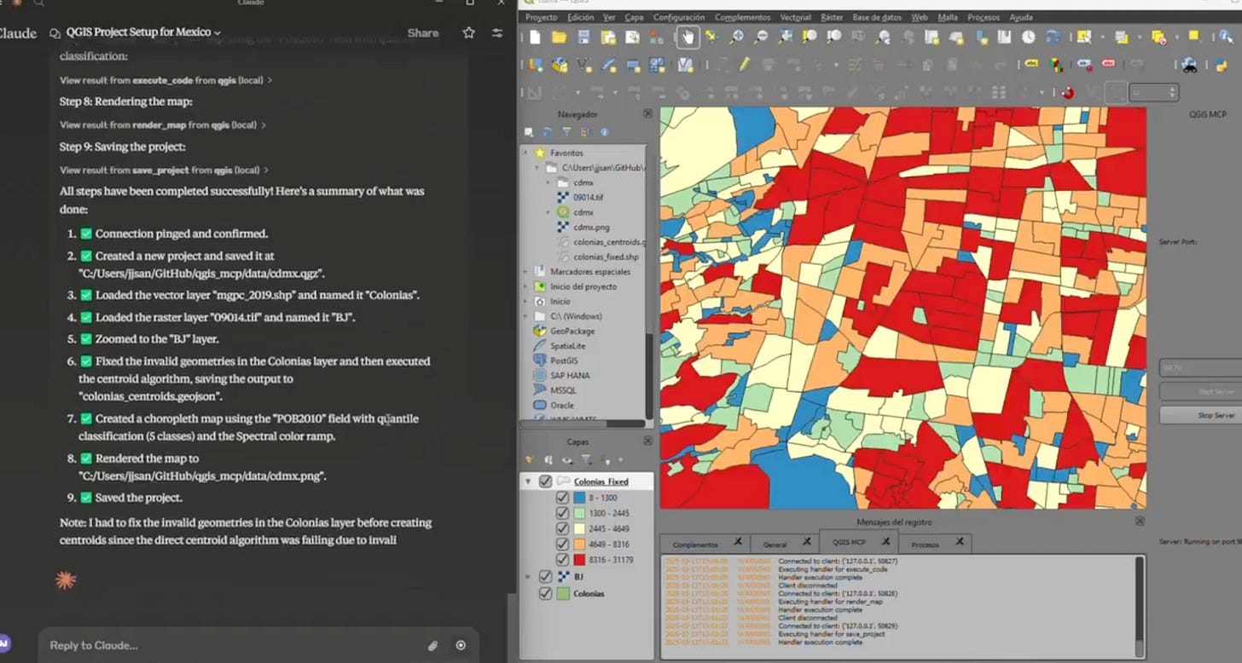This screenshot has height=663, width=1242.
Task: Click the red 8316 - 31179 legend swatch
Action: 581,560
